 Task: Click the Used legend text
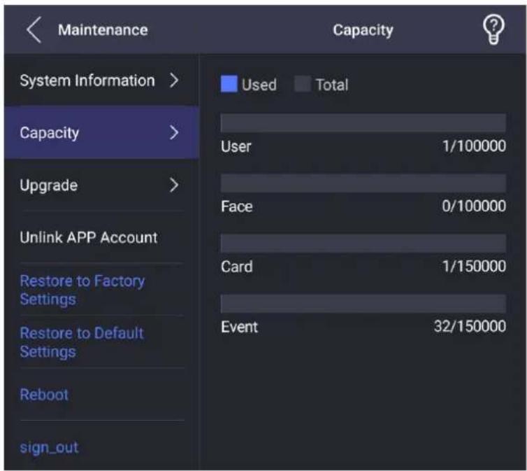click(x=259, y=85)
